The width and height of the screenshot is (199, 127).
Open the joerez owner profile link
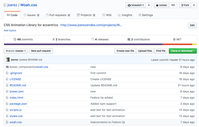12,5
